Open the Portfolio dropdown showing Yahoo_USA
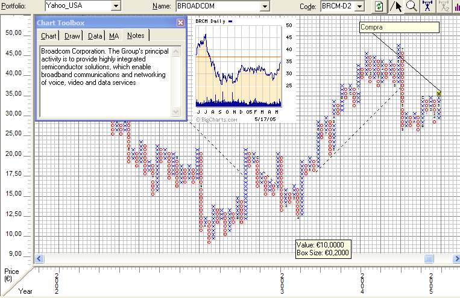 click(116, 5)
